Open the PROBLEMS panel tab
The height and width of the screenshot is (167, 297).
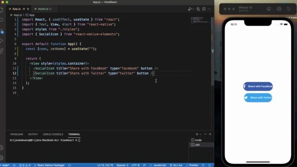point(17,134)
